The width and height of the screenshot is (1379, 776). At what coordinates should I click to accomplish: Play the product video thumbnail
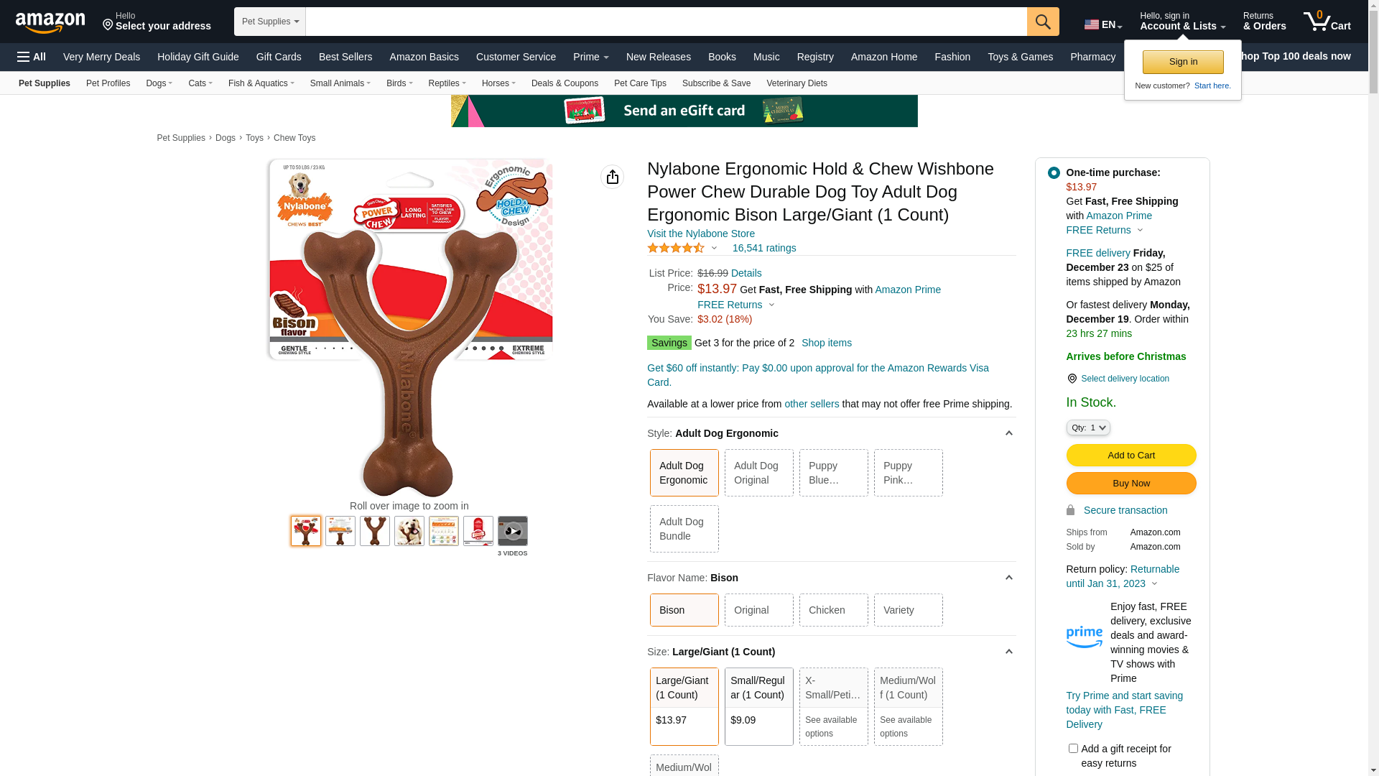pyautogui.click(x=513, y=531)
